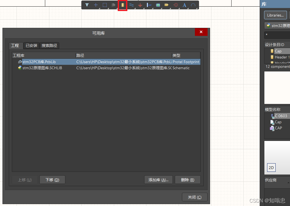290x206 pixels.
Task: Place a sheet symbol
Action: (x=158, y=5)
